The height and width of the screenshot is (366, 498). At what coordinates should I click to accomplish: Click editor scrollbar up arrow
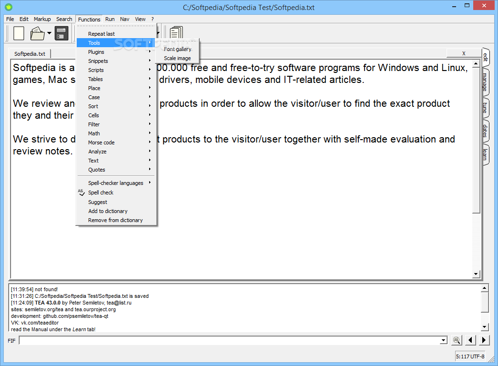point(476,64)
